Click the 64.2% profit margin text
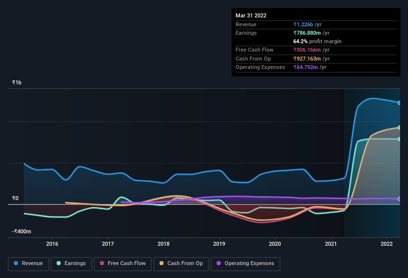 [x=317, y=41]
